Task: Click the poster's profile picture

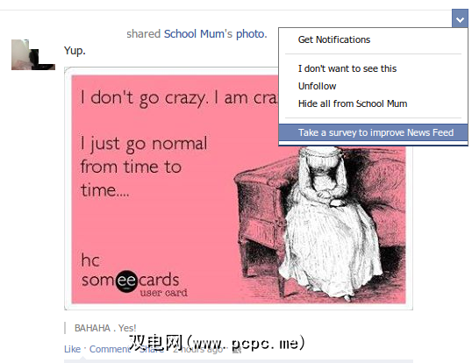Action: (33, 54)
